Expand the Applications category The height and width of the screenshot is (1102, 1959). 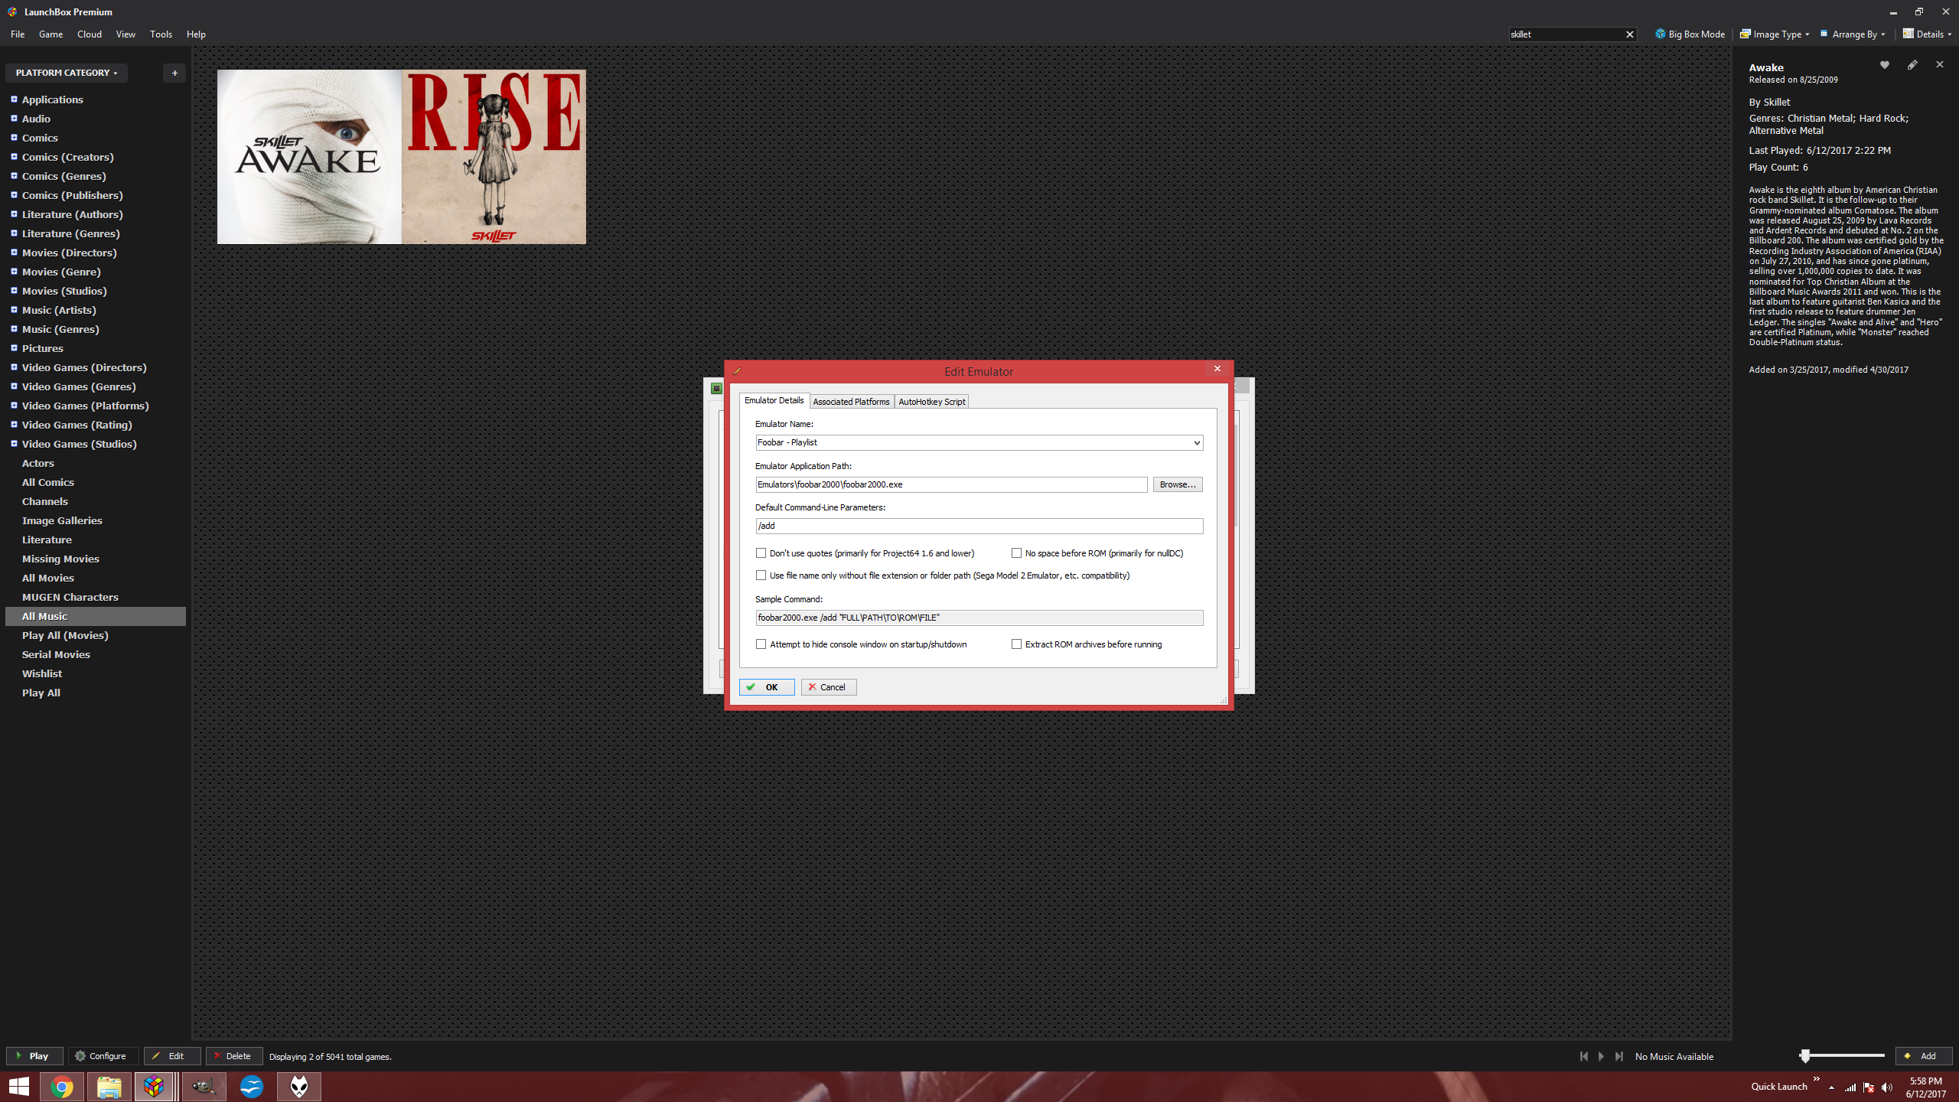click(x=14, y=99)
